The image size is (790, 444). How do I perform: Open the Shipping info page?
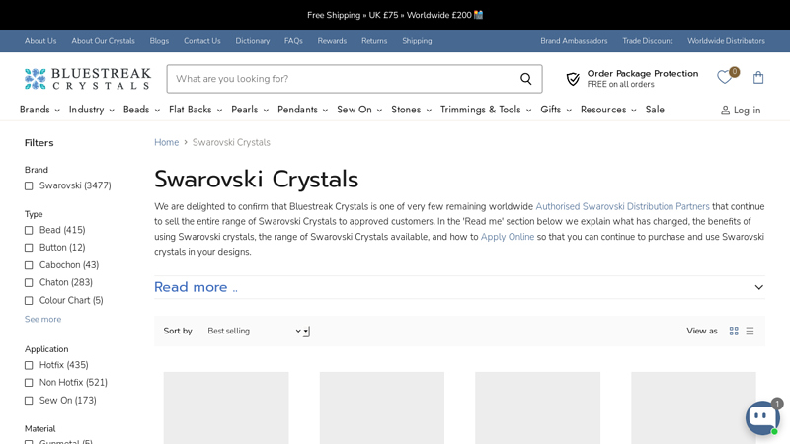pos(417,41)
